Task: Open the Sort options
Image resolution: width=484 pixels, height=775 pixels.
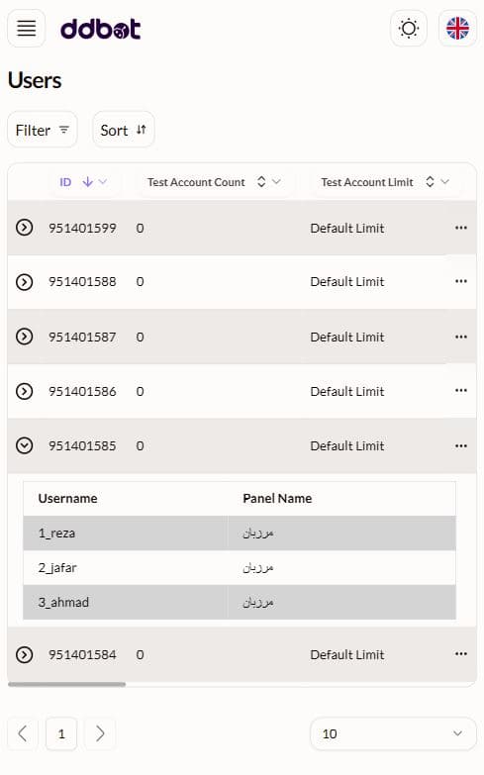Action: click(x=124, y=130)
